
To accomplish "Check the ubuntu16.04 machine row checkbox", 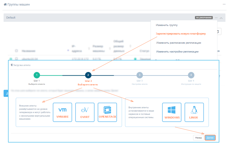I will pos(17,59).
